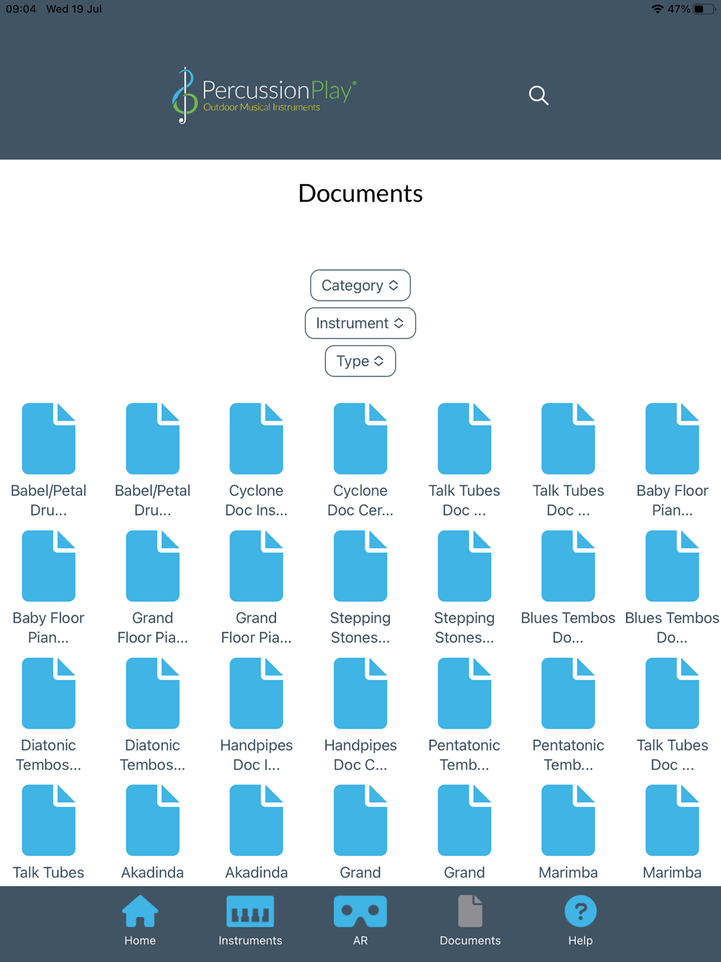The image size is (721, 962).
Task: Open the Handpipes Doc C... document
Action: (x=360, y=715)
